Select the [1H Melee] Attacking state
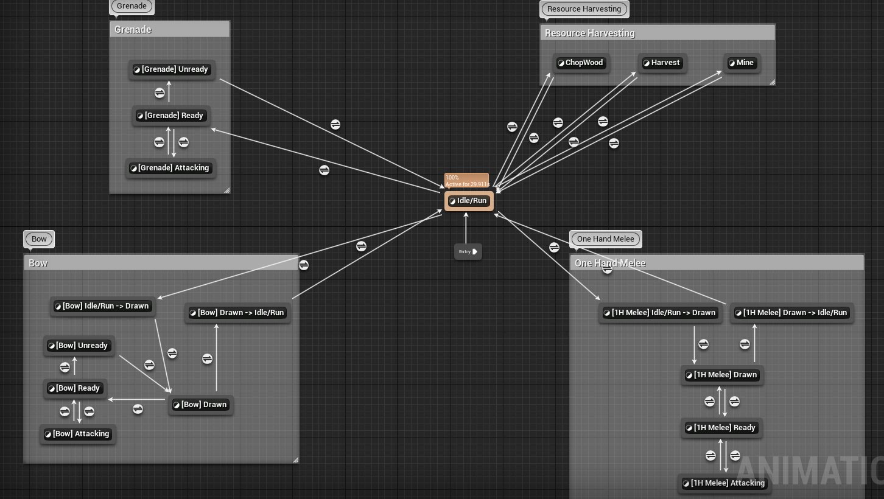The width and height of the screenshot is (884, 499). [x=724, y=483]
